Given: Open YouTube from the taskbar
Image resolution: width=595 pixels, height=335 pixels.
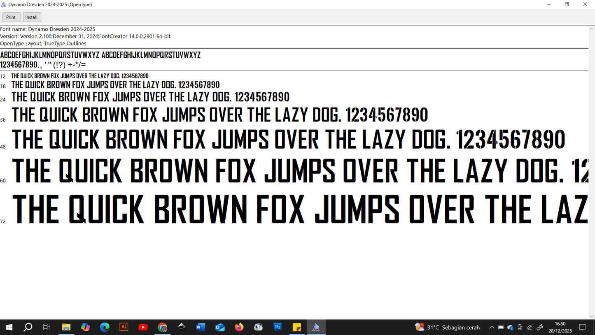Looking at the screenshot, I should [143, 328].
